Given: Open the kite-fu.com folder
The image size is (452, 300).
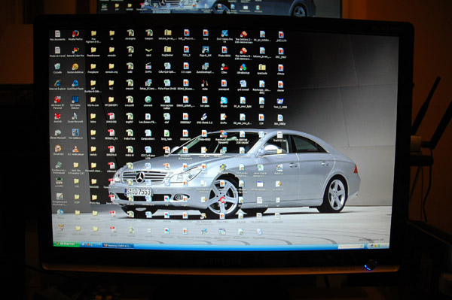Looking at the screenshot, I should pos(93,101).
